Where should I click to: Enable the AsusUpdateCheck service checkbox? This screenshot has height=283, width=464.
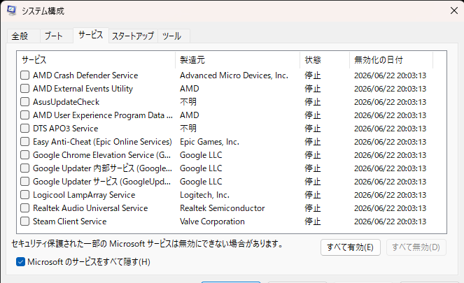[x=25, y=102]
